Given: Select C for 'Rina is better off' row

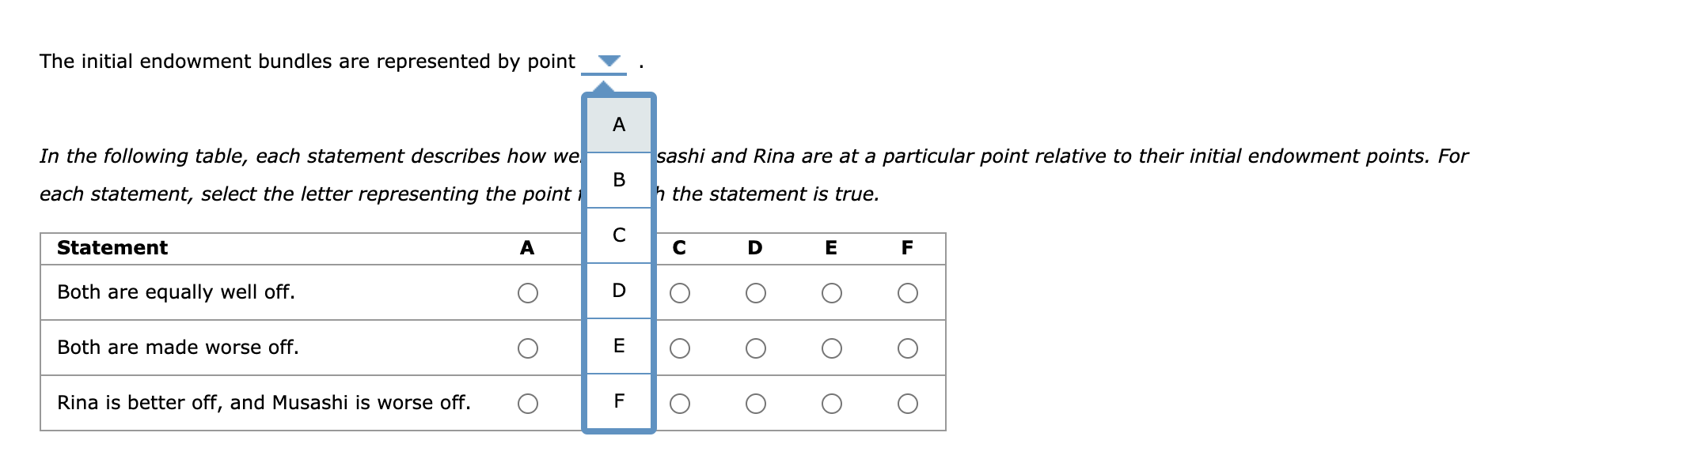Looking at the screenshot, I should click(x=680, y=404).
